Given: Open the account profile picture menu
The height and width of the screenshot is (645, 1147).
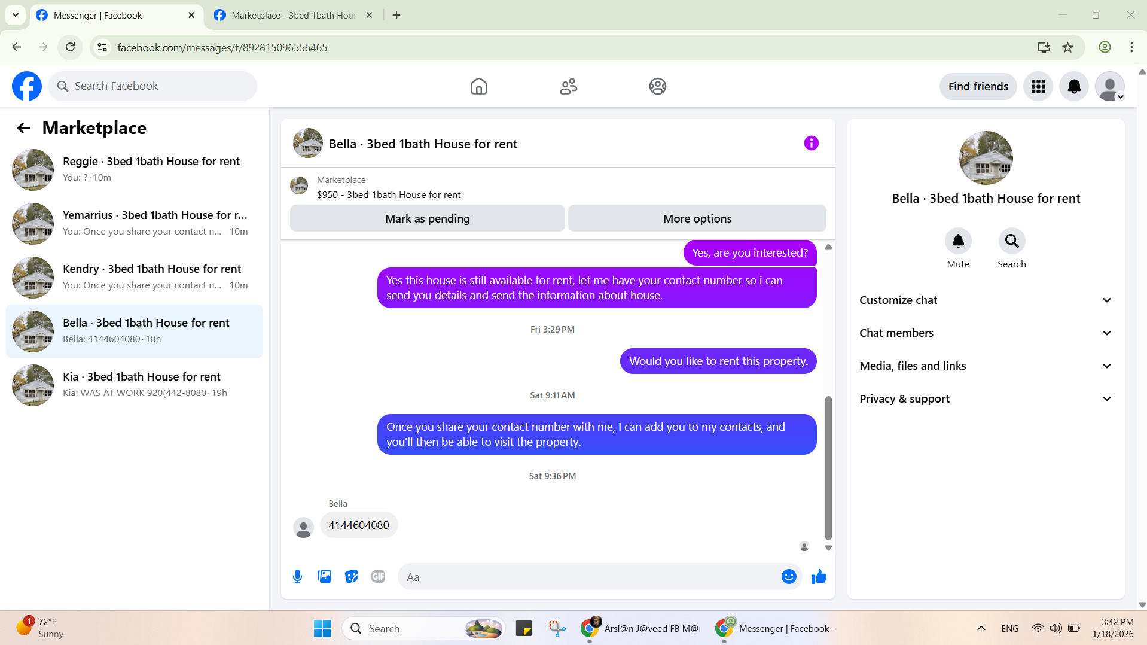Looking at the screenshot, I should 1110,86.
